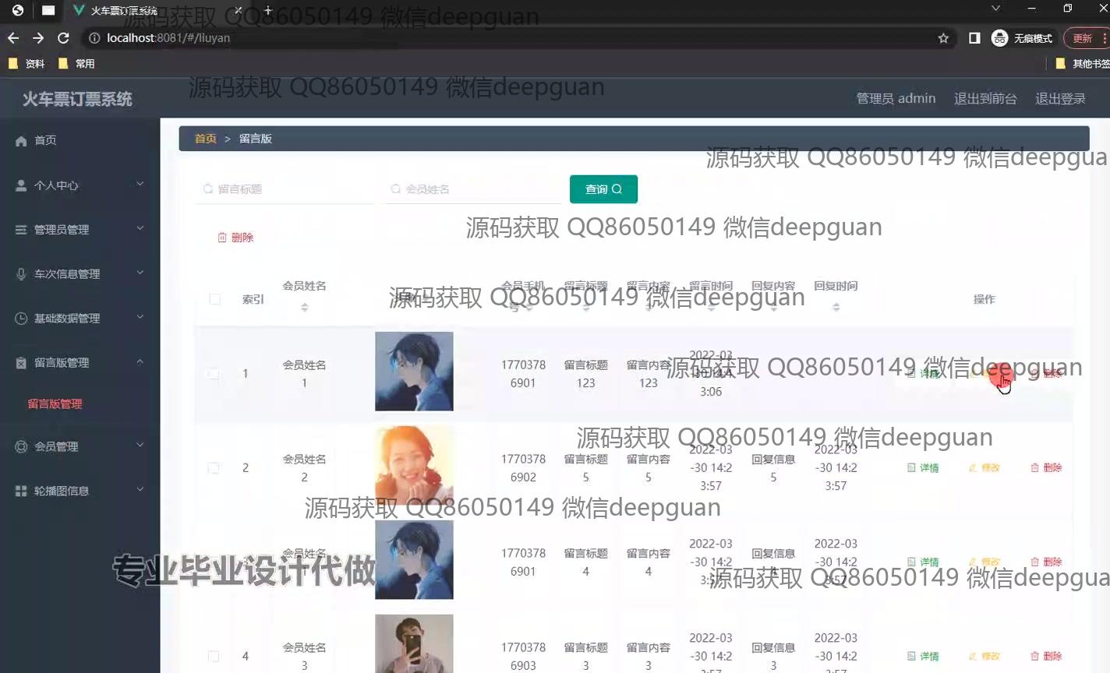Toggle the select-all checkbox in table header

click(x=215, y=299)
